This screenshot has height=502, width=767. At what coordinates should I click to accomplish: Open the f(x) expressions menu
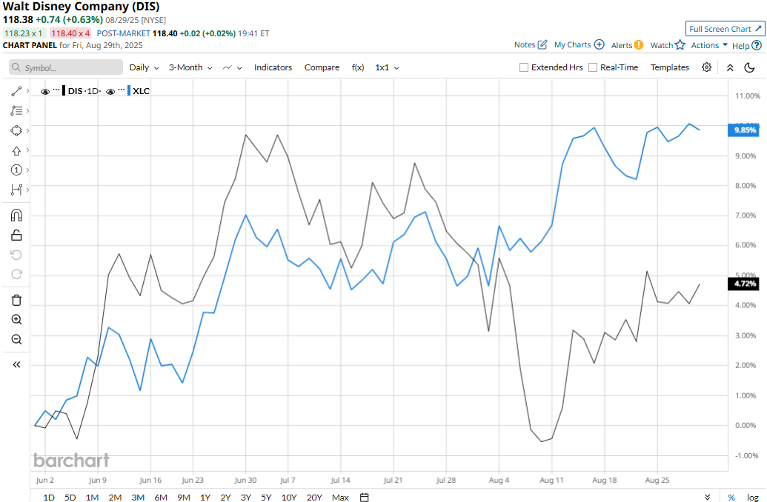tap(358, 67)
